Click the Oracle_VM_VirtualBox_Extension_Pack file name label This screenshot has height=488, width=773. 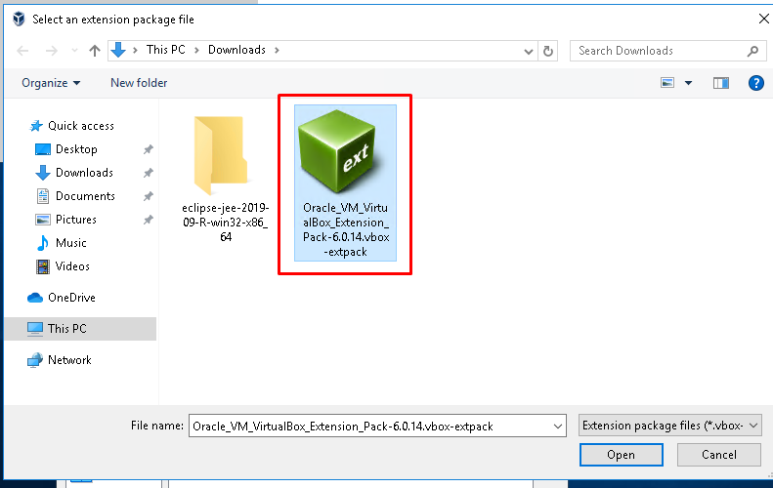(346, 229)
